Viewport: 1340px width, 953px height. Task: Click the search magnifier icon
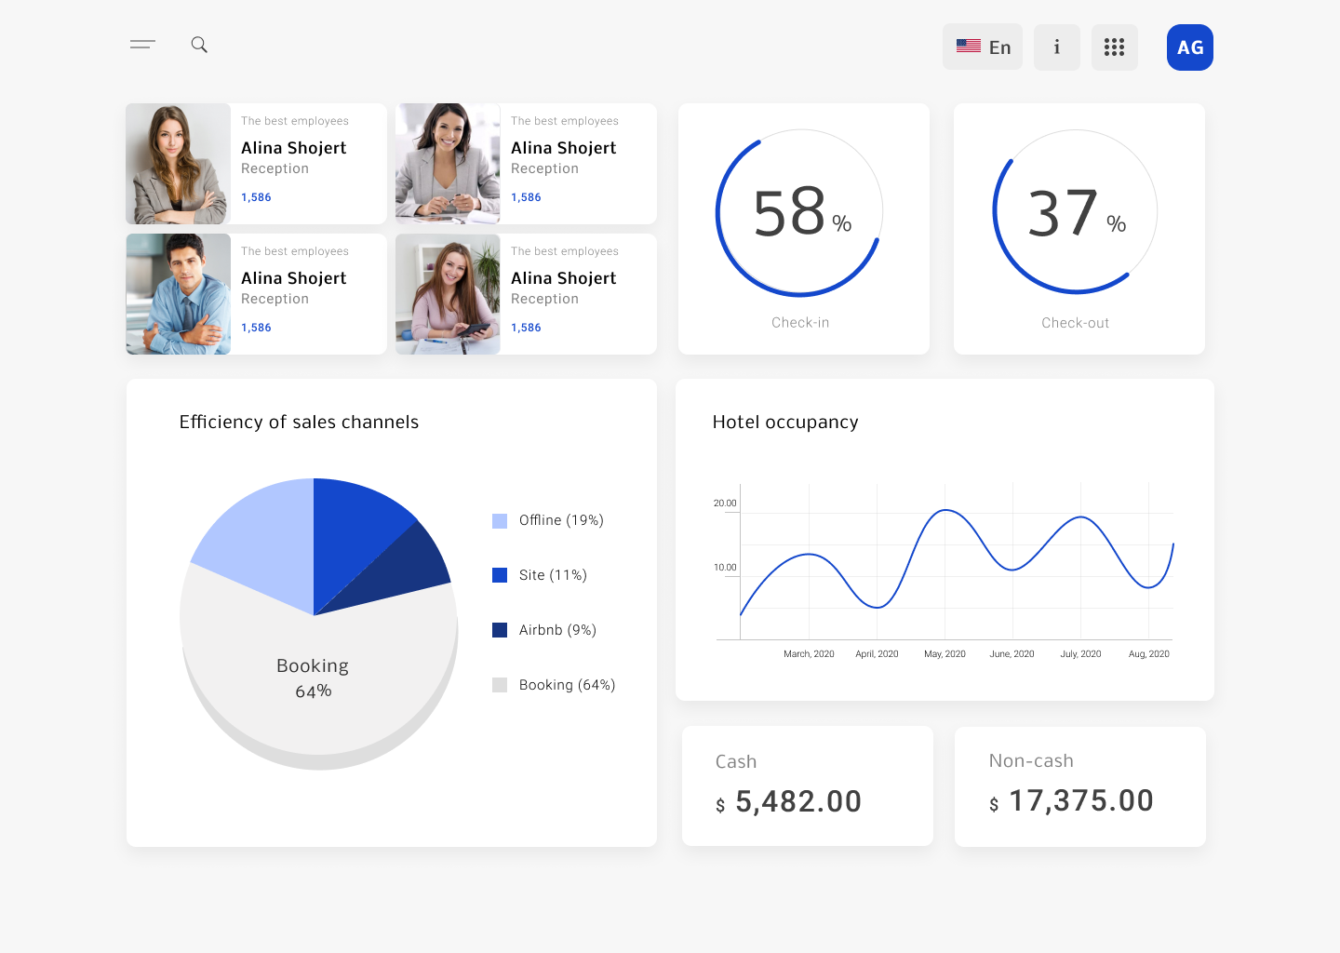199,44
